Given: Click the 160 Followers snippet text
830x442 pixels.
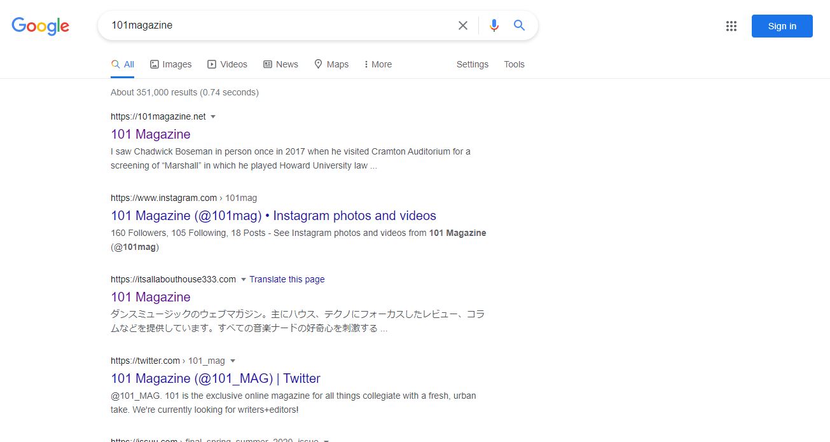Looking at the screenshot, I should pyautogui.click(x=298, y=240).
